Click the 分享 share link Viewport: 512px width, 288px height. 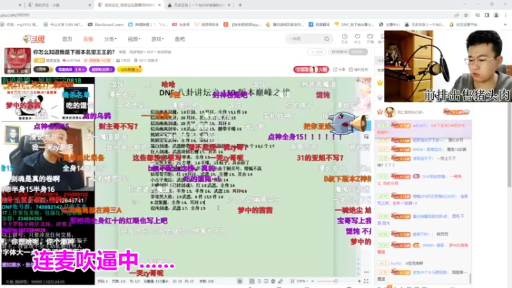click(339, 70)
